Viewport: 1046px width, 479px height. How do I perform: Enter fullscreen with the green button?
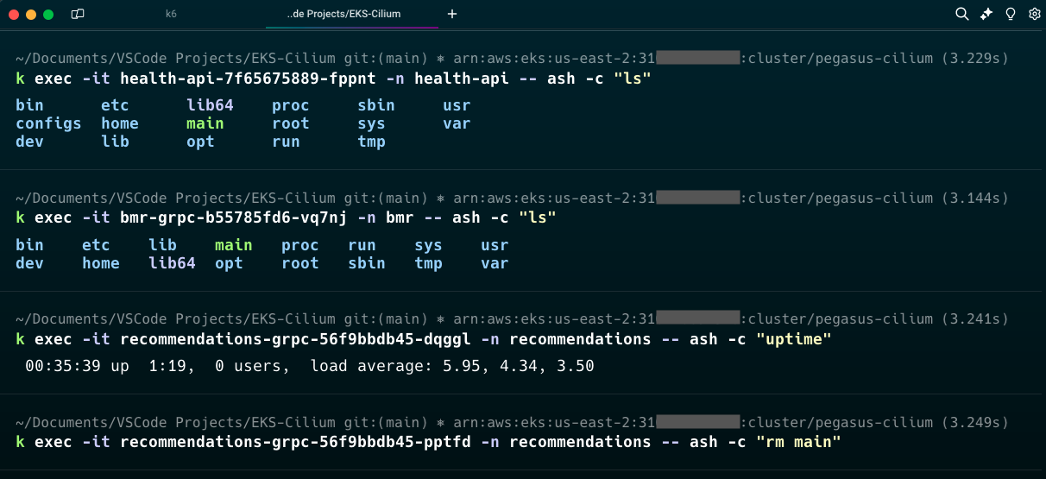pyautogui.click(x=48, y=14)
